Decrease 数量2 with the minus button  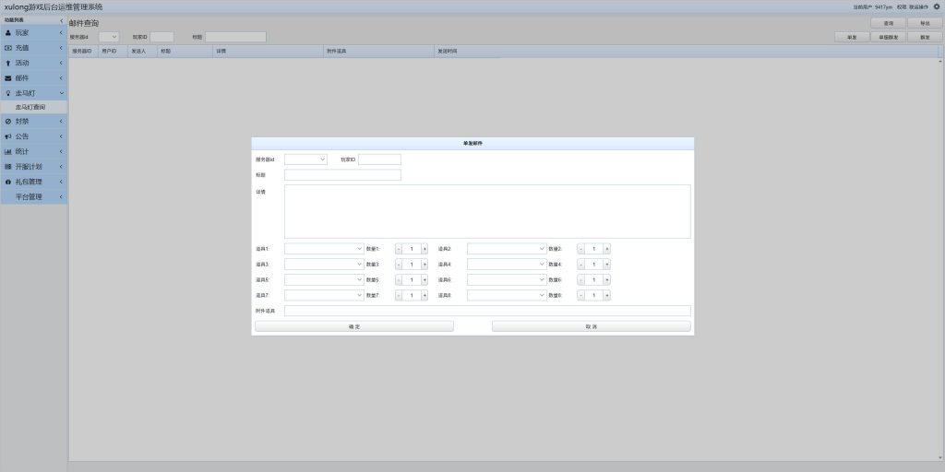(580, 249)
